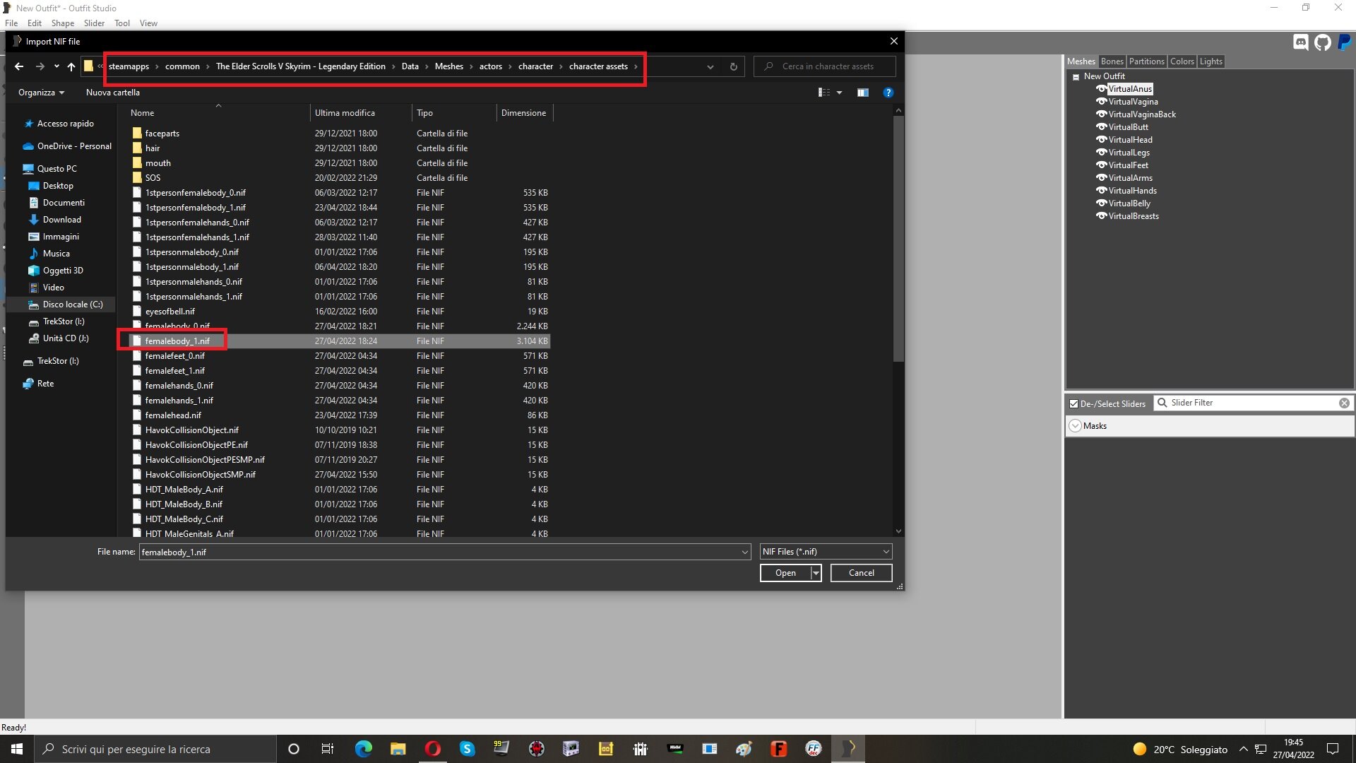The height and width of the screenshot is (763, 1356).
Task: Open the File name history dropdown
Action: [x=744, y=552]
